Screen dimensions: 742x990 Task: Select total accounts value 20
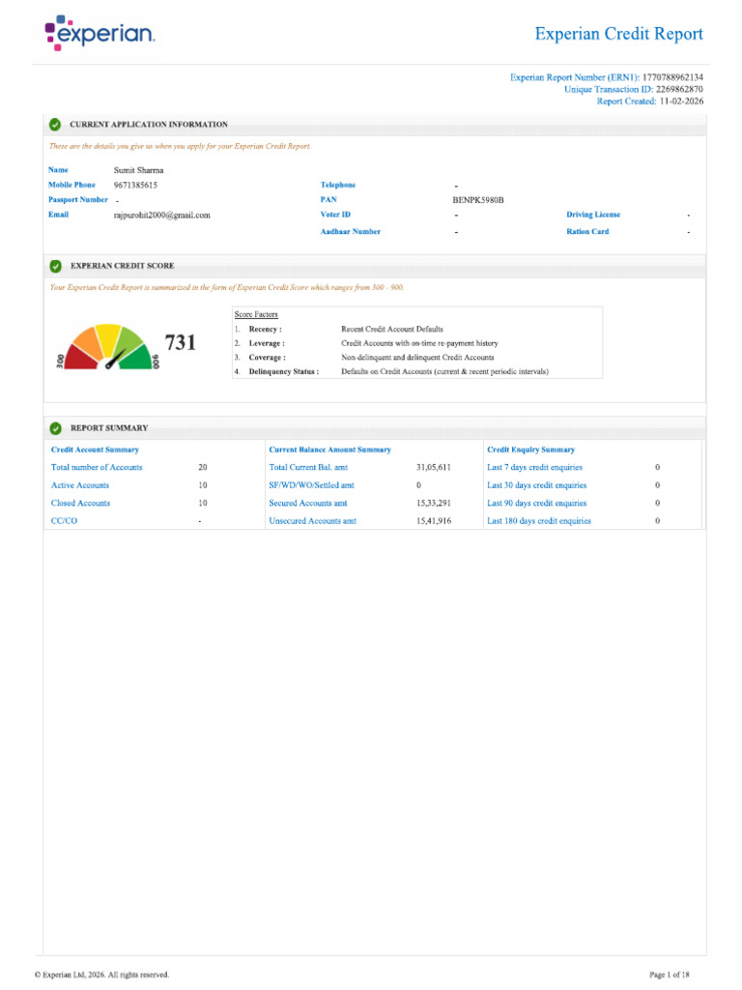[x=203, y=468]
